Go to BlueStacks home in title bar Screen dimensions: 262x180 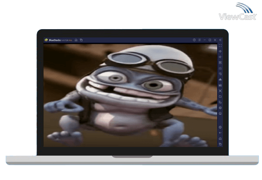pyautogui.click(x=76, y=40)
